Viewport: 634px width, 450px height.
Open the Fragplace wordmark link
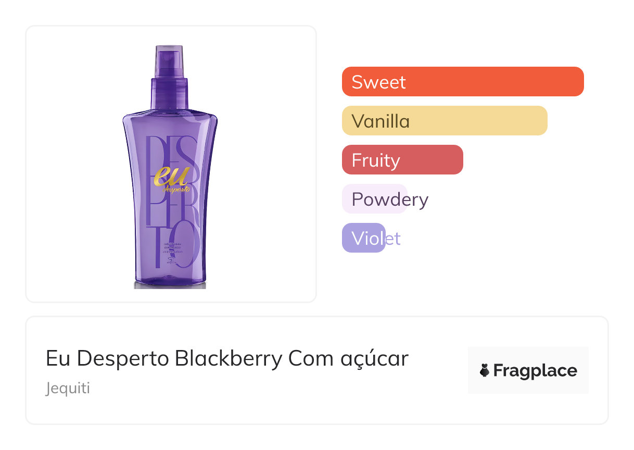(535, 371)
